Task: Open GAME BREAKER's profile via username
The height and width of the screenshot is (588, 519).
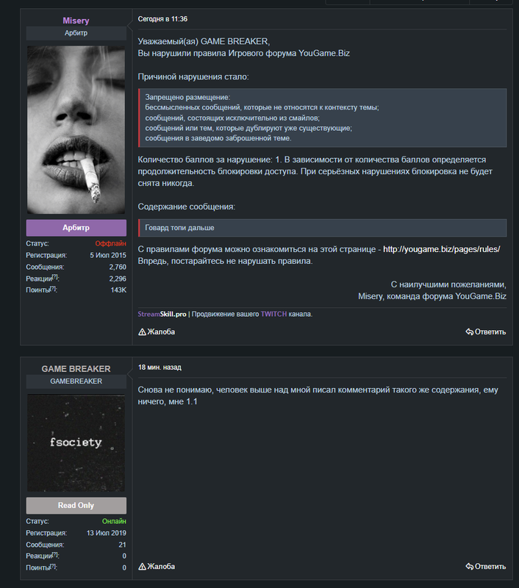Action: [76, 369]
